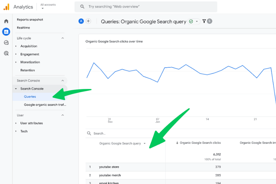Open the Retention report
Screen dimensions: 276x184
[28, 70]
